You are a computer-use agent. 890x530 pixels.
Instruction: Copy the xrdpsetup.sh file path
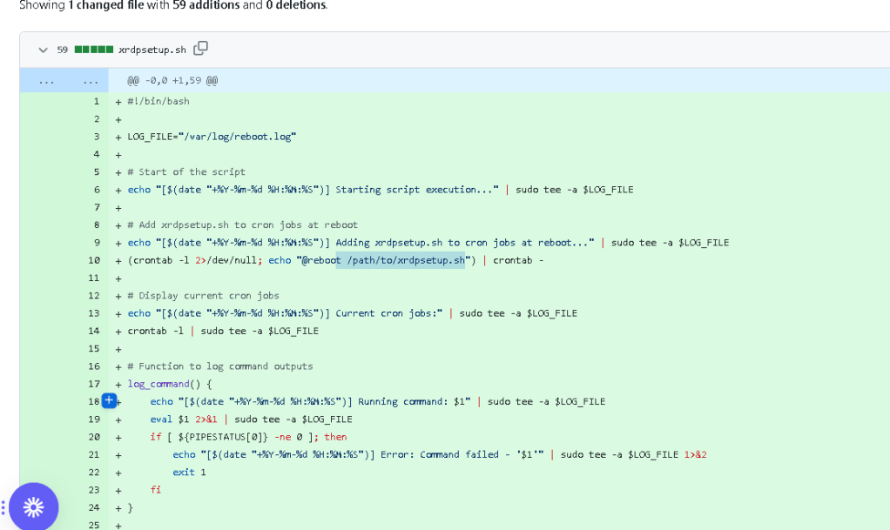tap(200, 49)
